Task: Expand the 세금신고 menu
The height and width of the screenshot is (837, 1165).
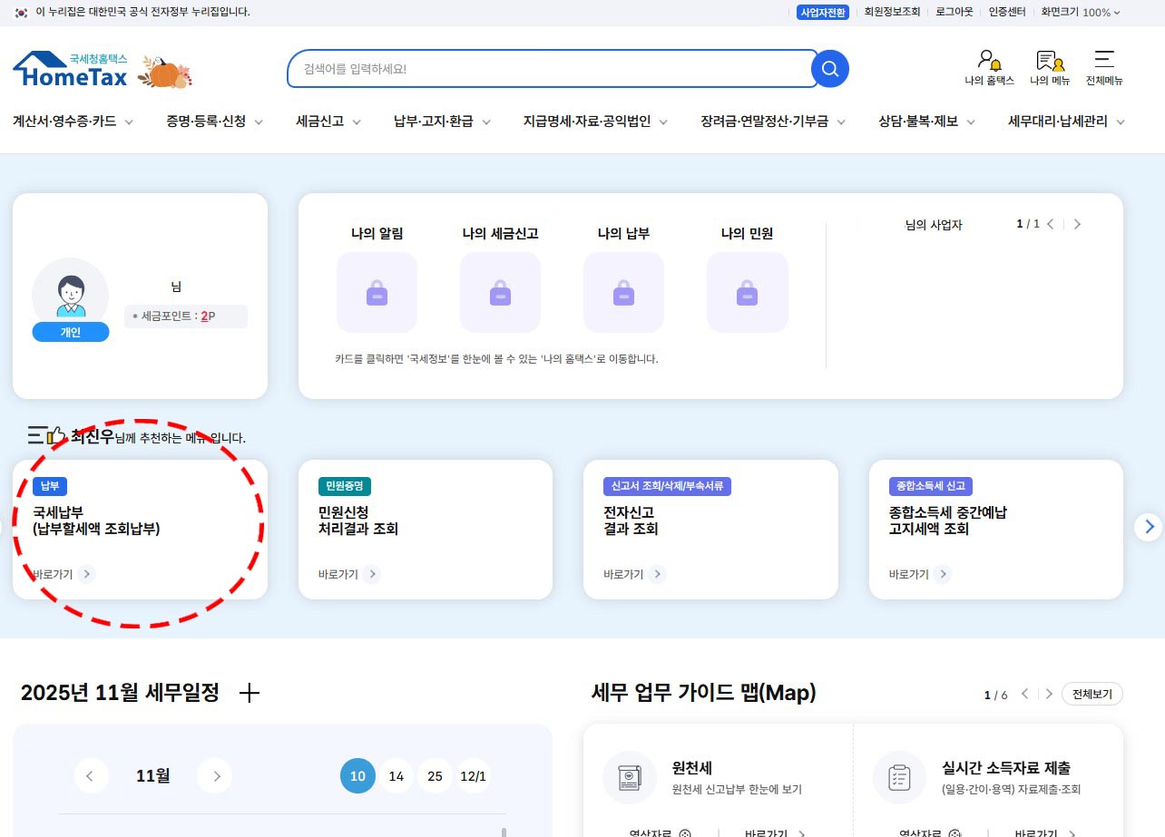Action: (328, 122)
